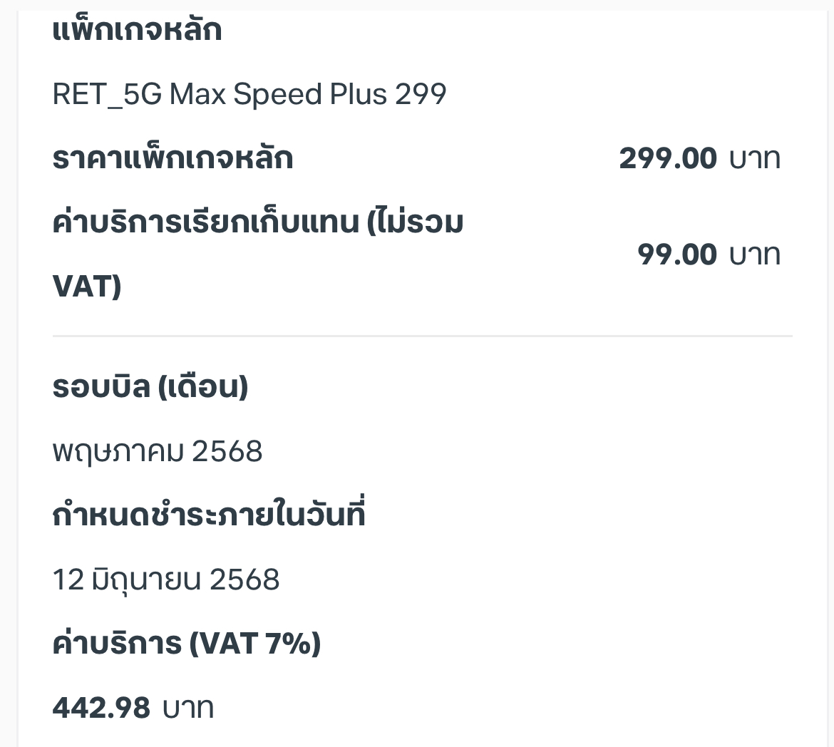
Task: Click the 99.00 amount
Action: coord(676,254)
